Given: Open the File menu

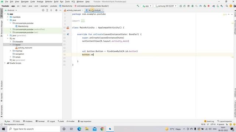Looking at the screenshot, I should (x=7, y=1).
